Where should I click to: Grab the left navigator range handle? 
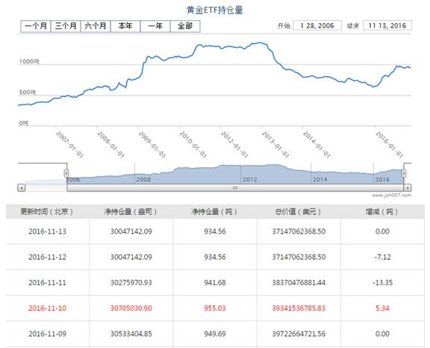click(x=66, y=173)
